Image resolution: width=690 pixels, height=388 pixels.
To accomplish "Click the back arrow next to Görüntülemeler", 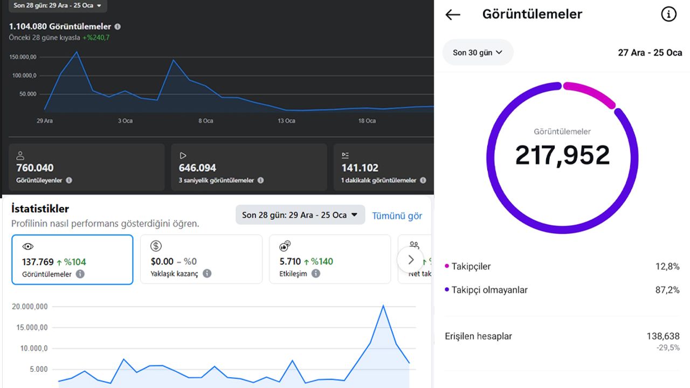I will point(453,15).
